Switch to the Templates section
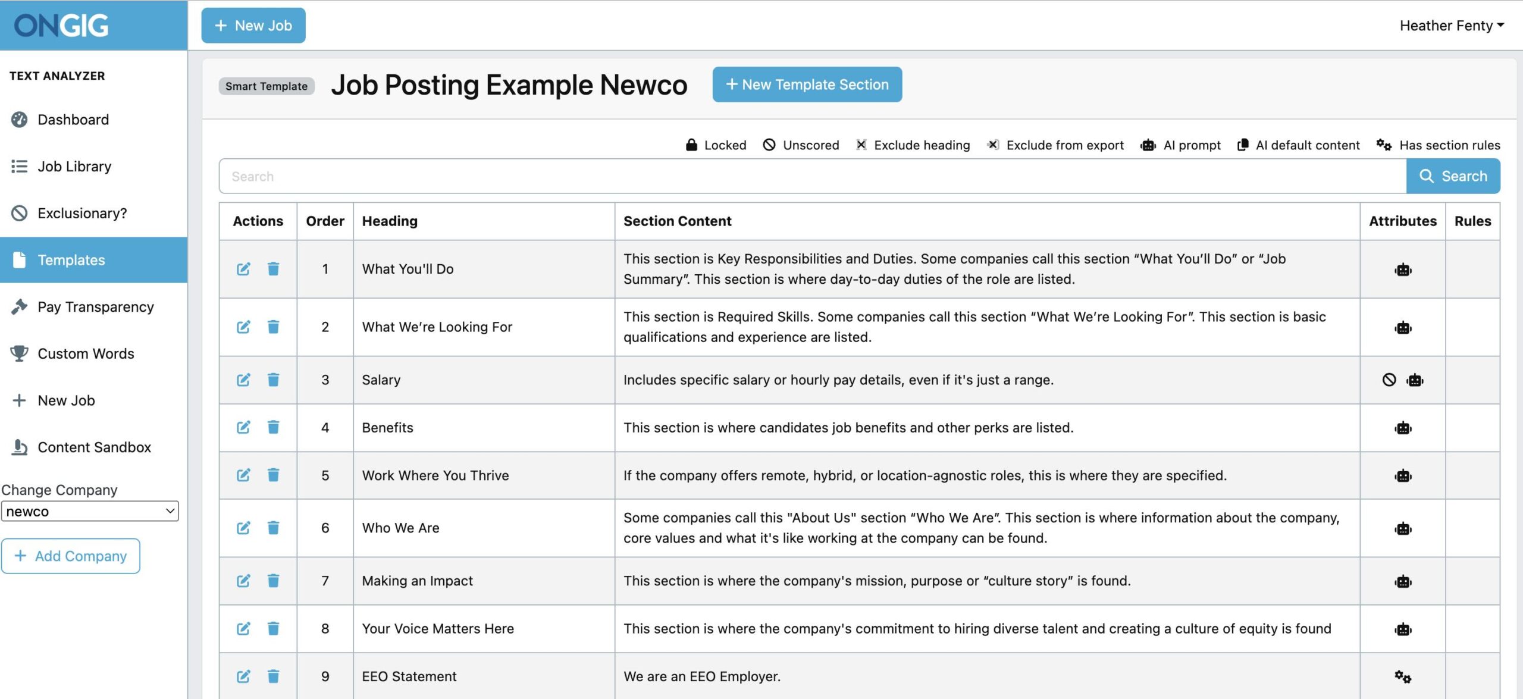This screenshot has width=1523, height=699. (71, 260)
